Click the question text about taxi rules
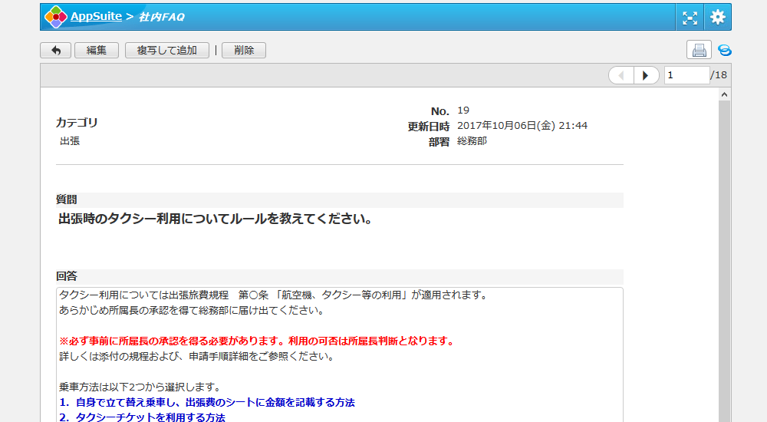767x422 pixels. pos(216,219)
